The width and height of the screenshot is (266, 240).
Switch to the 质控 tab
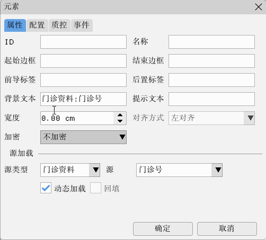[x=59, y=25]
